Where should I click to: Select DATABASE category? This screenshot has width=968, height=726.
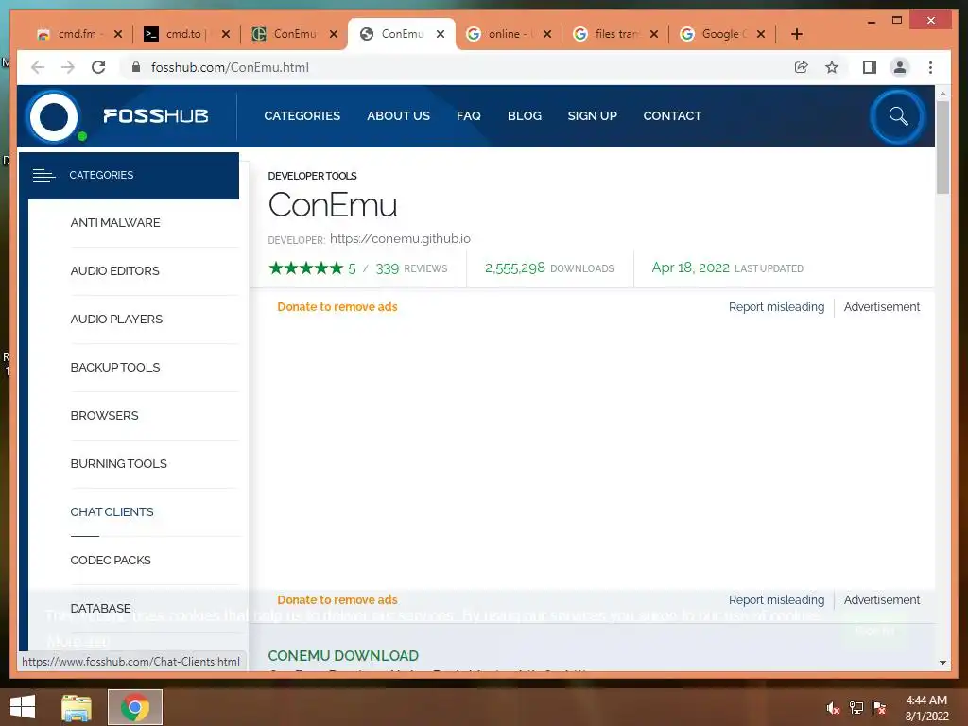click(100, 608)
